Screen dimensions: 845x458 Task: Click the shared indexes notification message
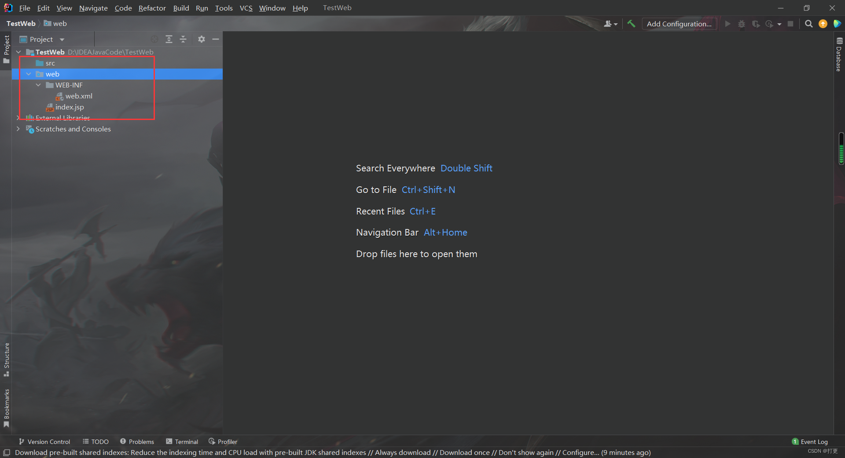pos(333,452)
